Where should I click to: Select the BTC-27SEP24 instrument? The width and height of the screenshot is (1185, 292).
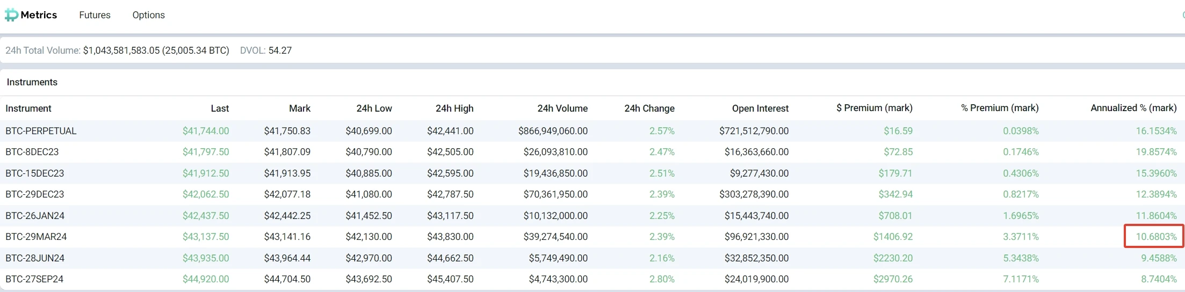(x=34, y=279)
